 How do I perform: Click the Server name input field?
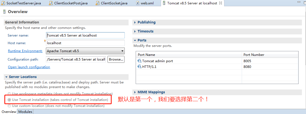click(x=85, y=35)
